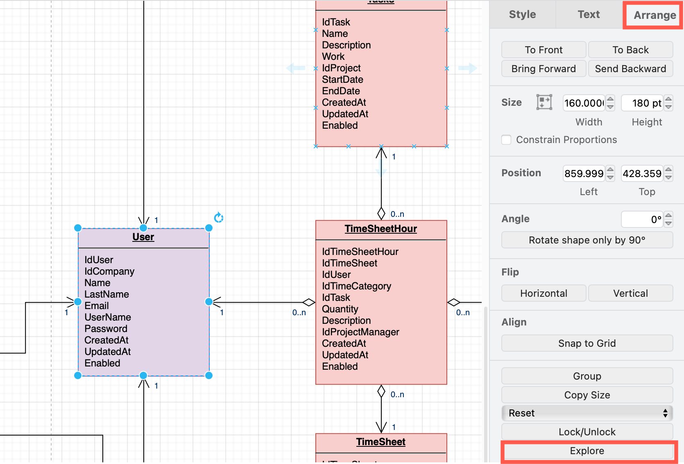684x464 pixels.
Task: Click the blue right directional arrow near Tasks
Action: pyautogui.click(x=468, y=68)
